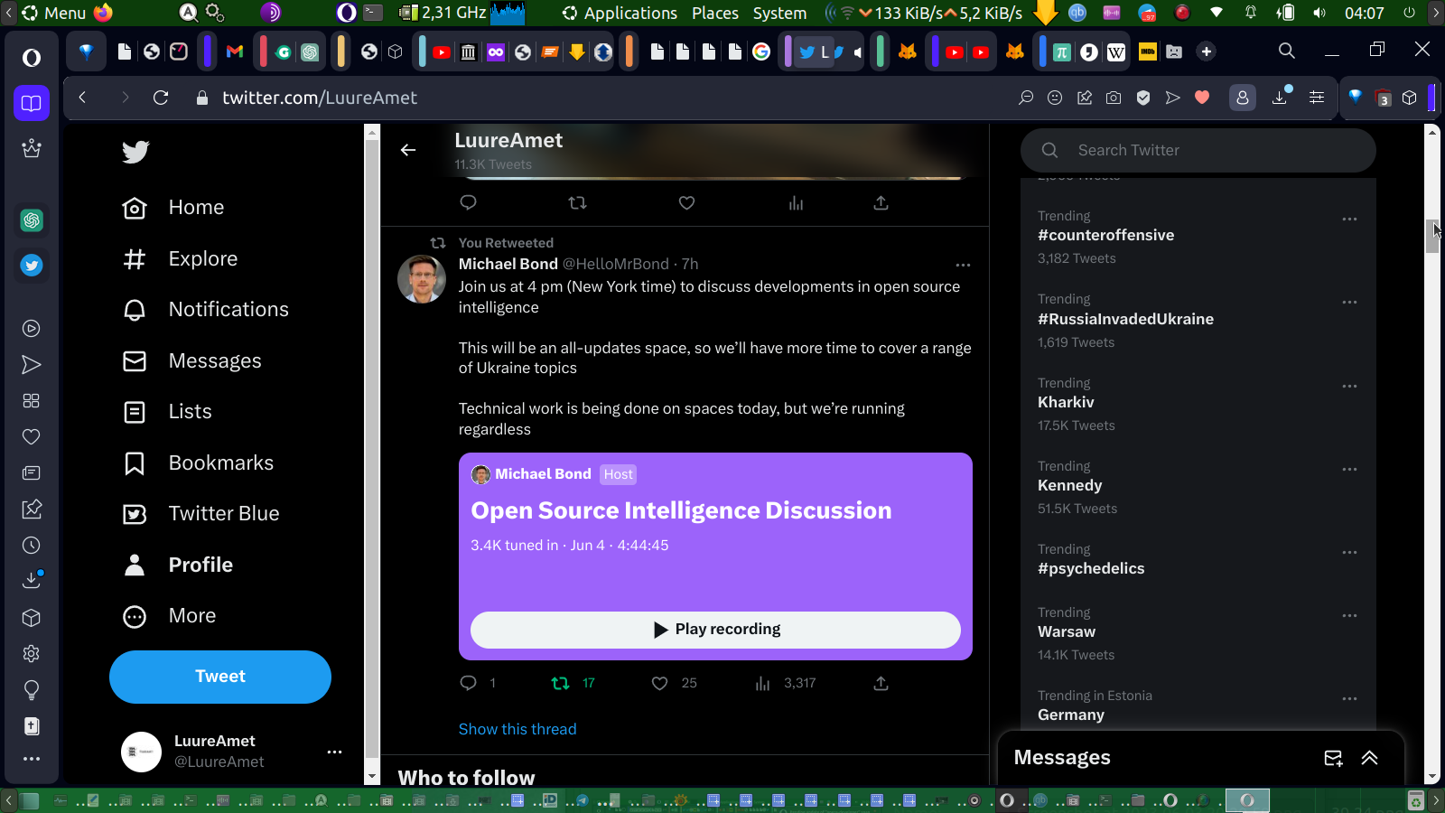Open Twitter Messages from navigation
1445x813 pixels.
click(191, 361)
